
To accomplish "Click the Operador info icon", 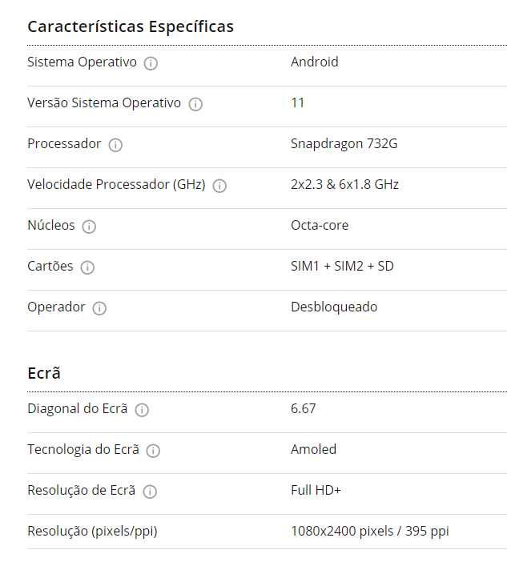I will (x=99, y=308).
